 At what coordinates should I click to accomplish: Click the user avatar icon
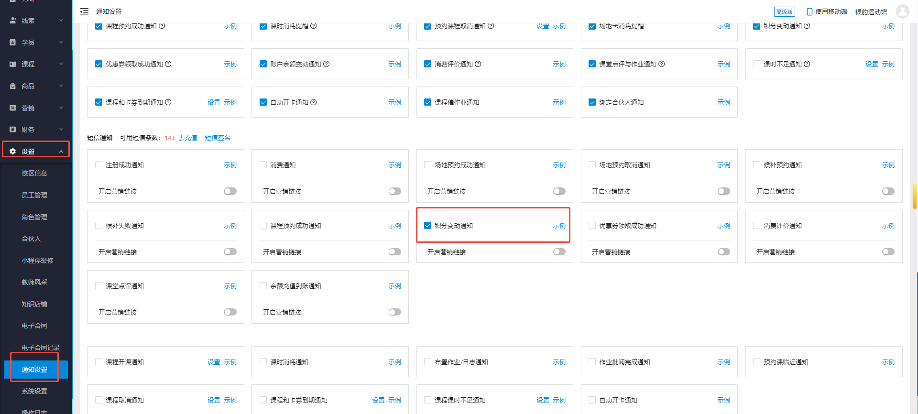(x=902, y=11)
